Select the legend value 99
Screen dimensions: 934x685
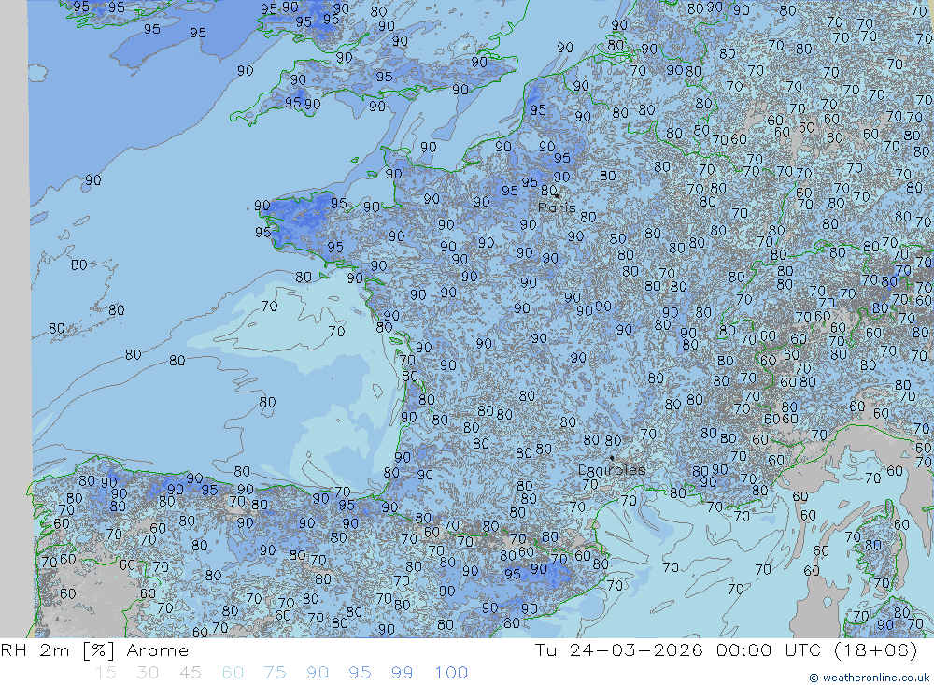pos(402,673)
